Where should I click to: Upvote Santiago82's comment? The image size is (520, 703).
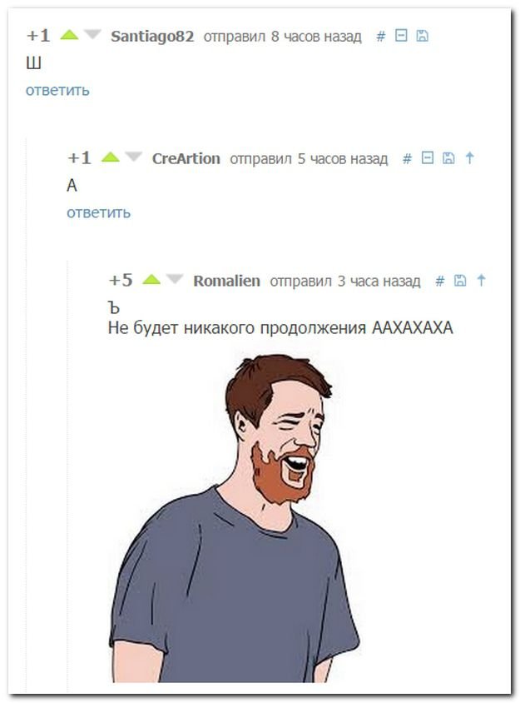pyautogui.click(x=69, y=34)
